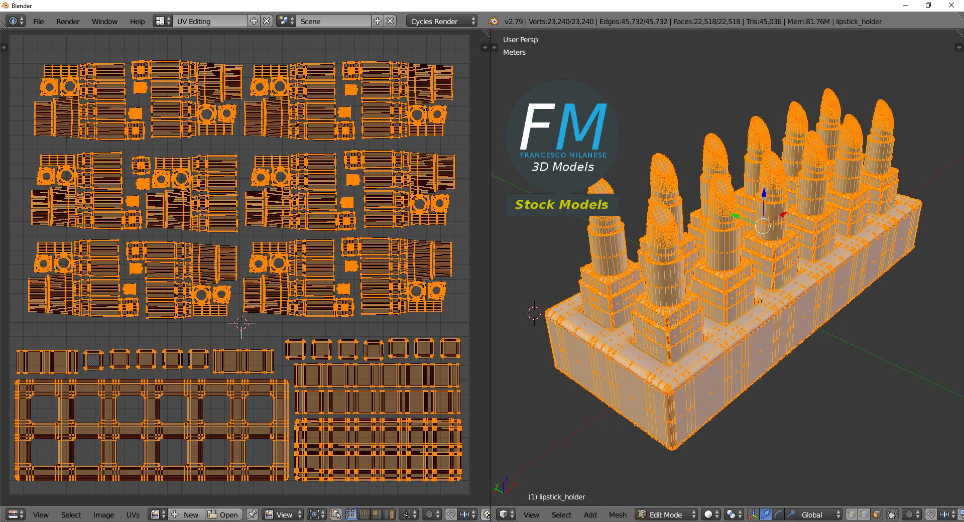Open the Global orientation dropdown
The width and height of the screenshot is (964, 522).
(x=820, y=514)
